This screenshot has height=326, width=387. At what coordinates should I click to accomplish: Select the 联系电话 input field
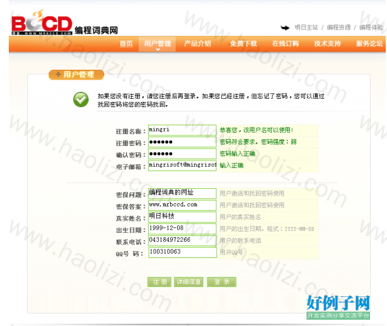point(182,241)
